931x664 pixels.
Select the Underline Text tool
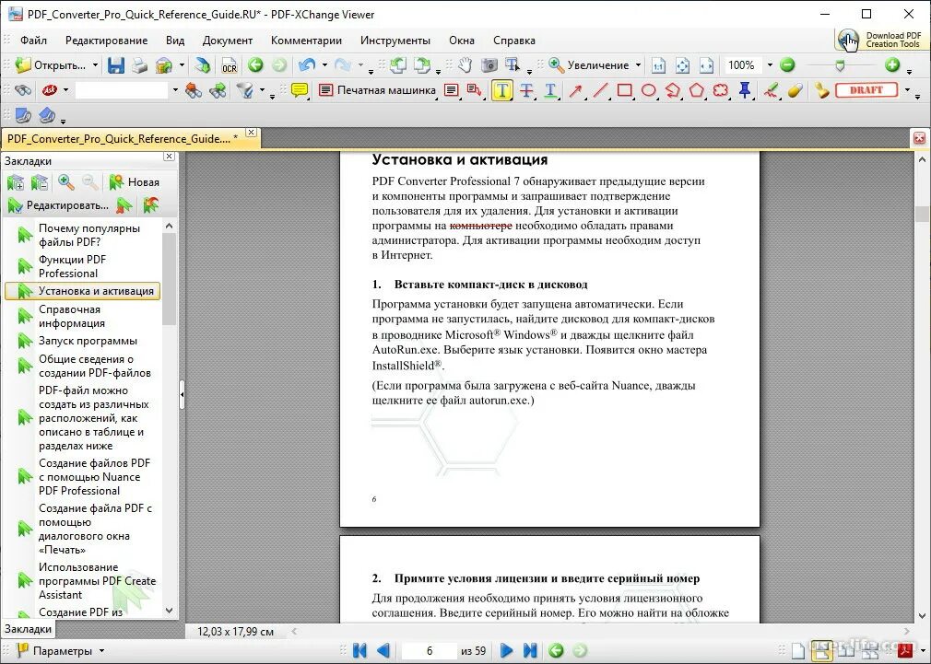point(550,91)
